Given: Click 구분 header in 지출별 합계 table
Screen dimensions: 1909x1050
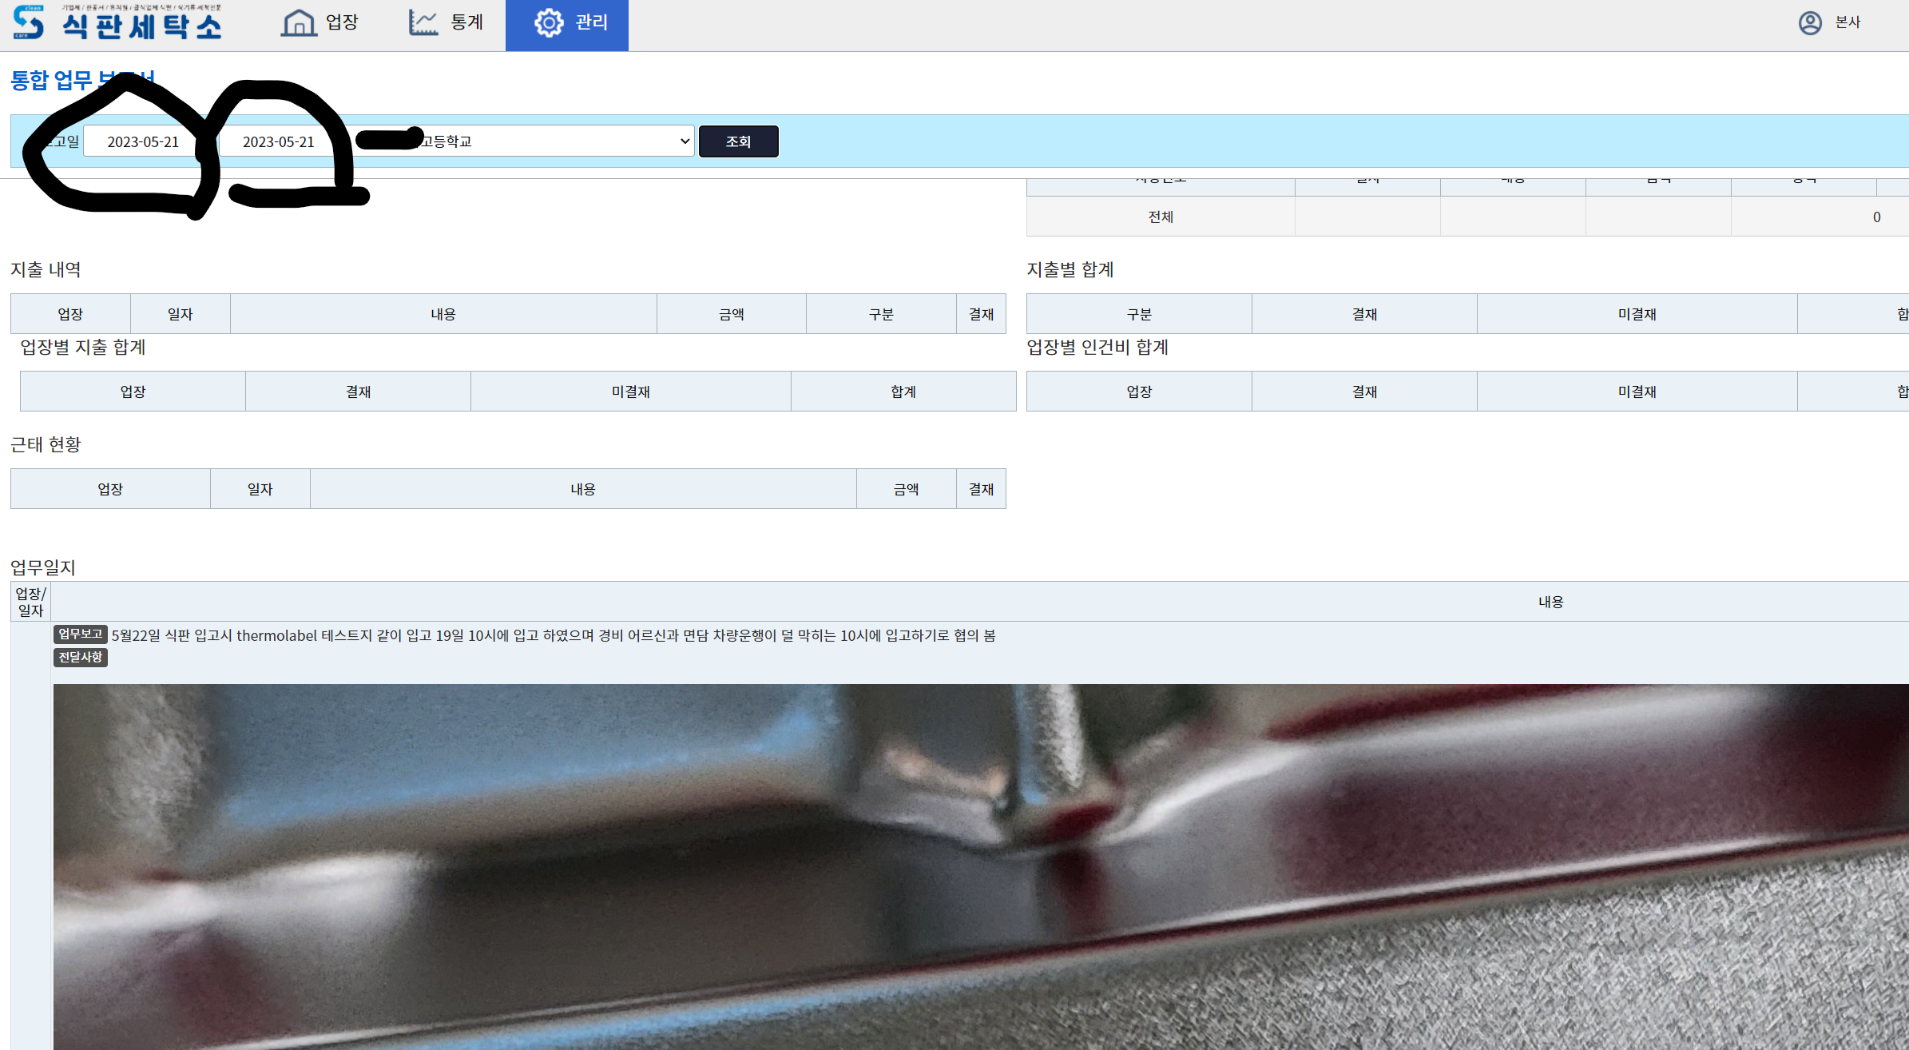Looking at the screenshot, I should click(x=1139, y=314).
